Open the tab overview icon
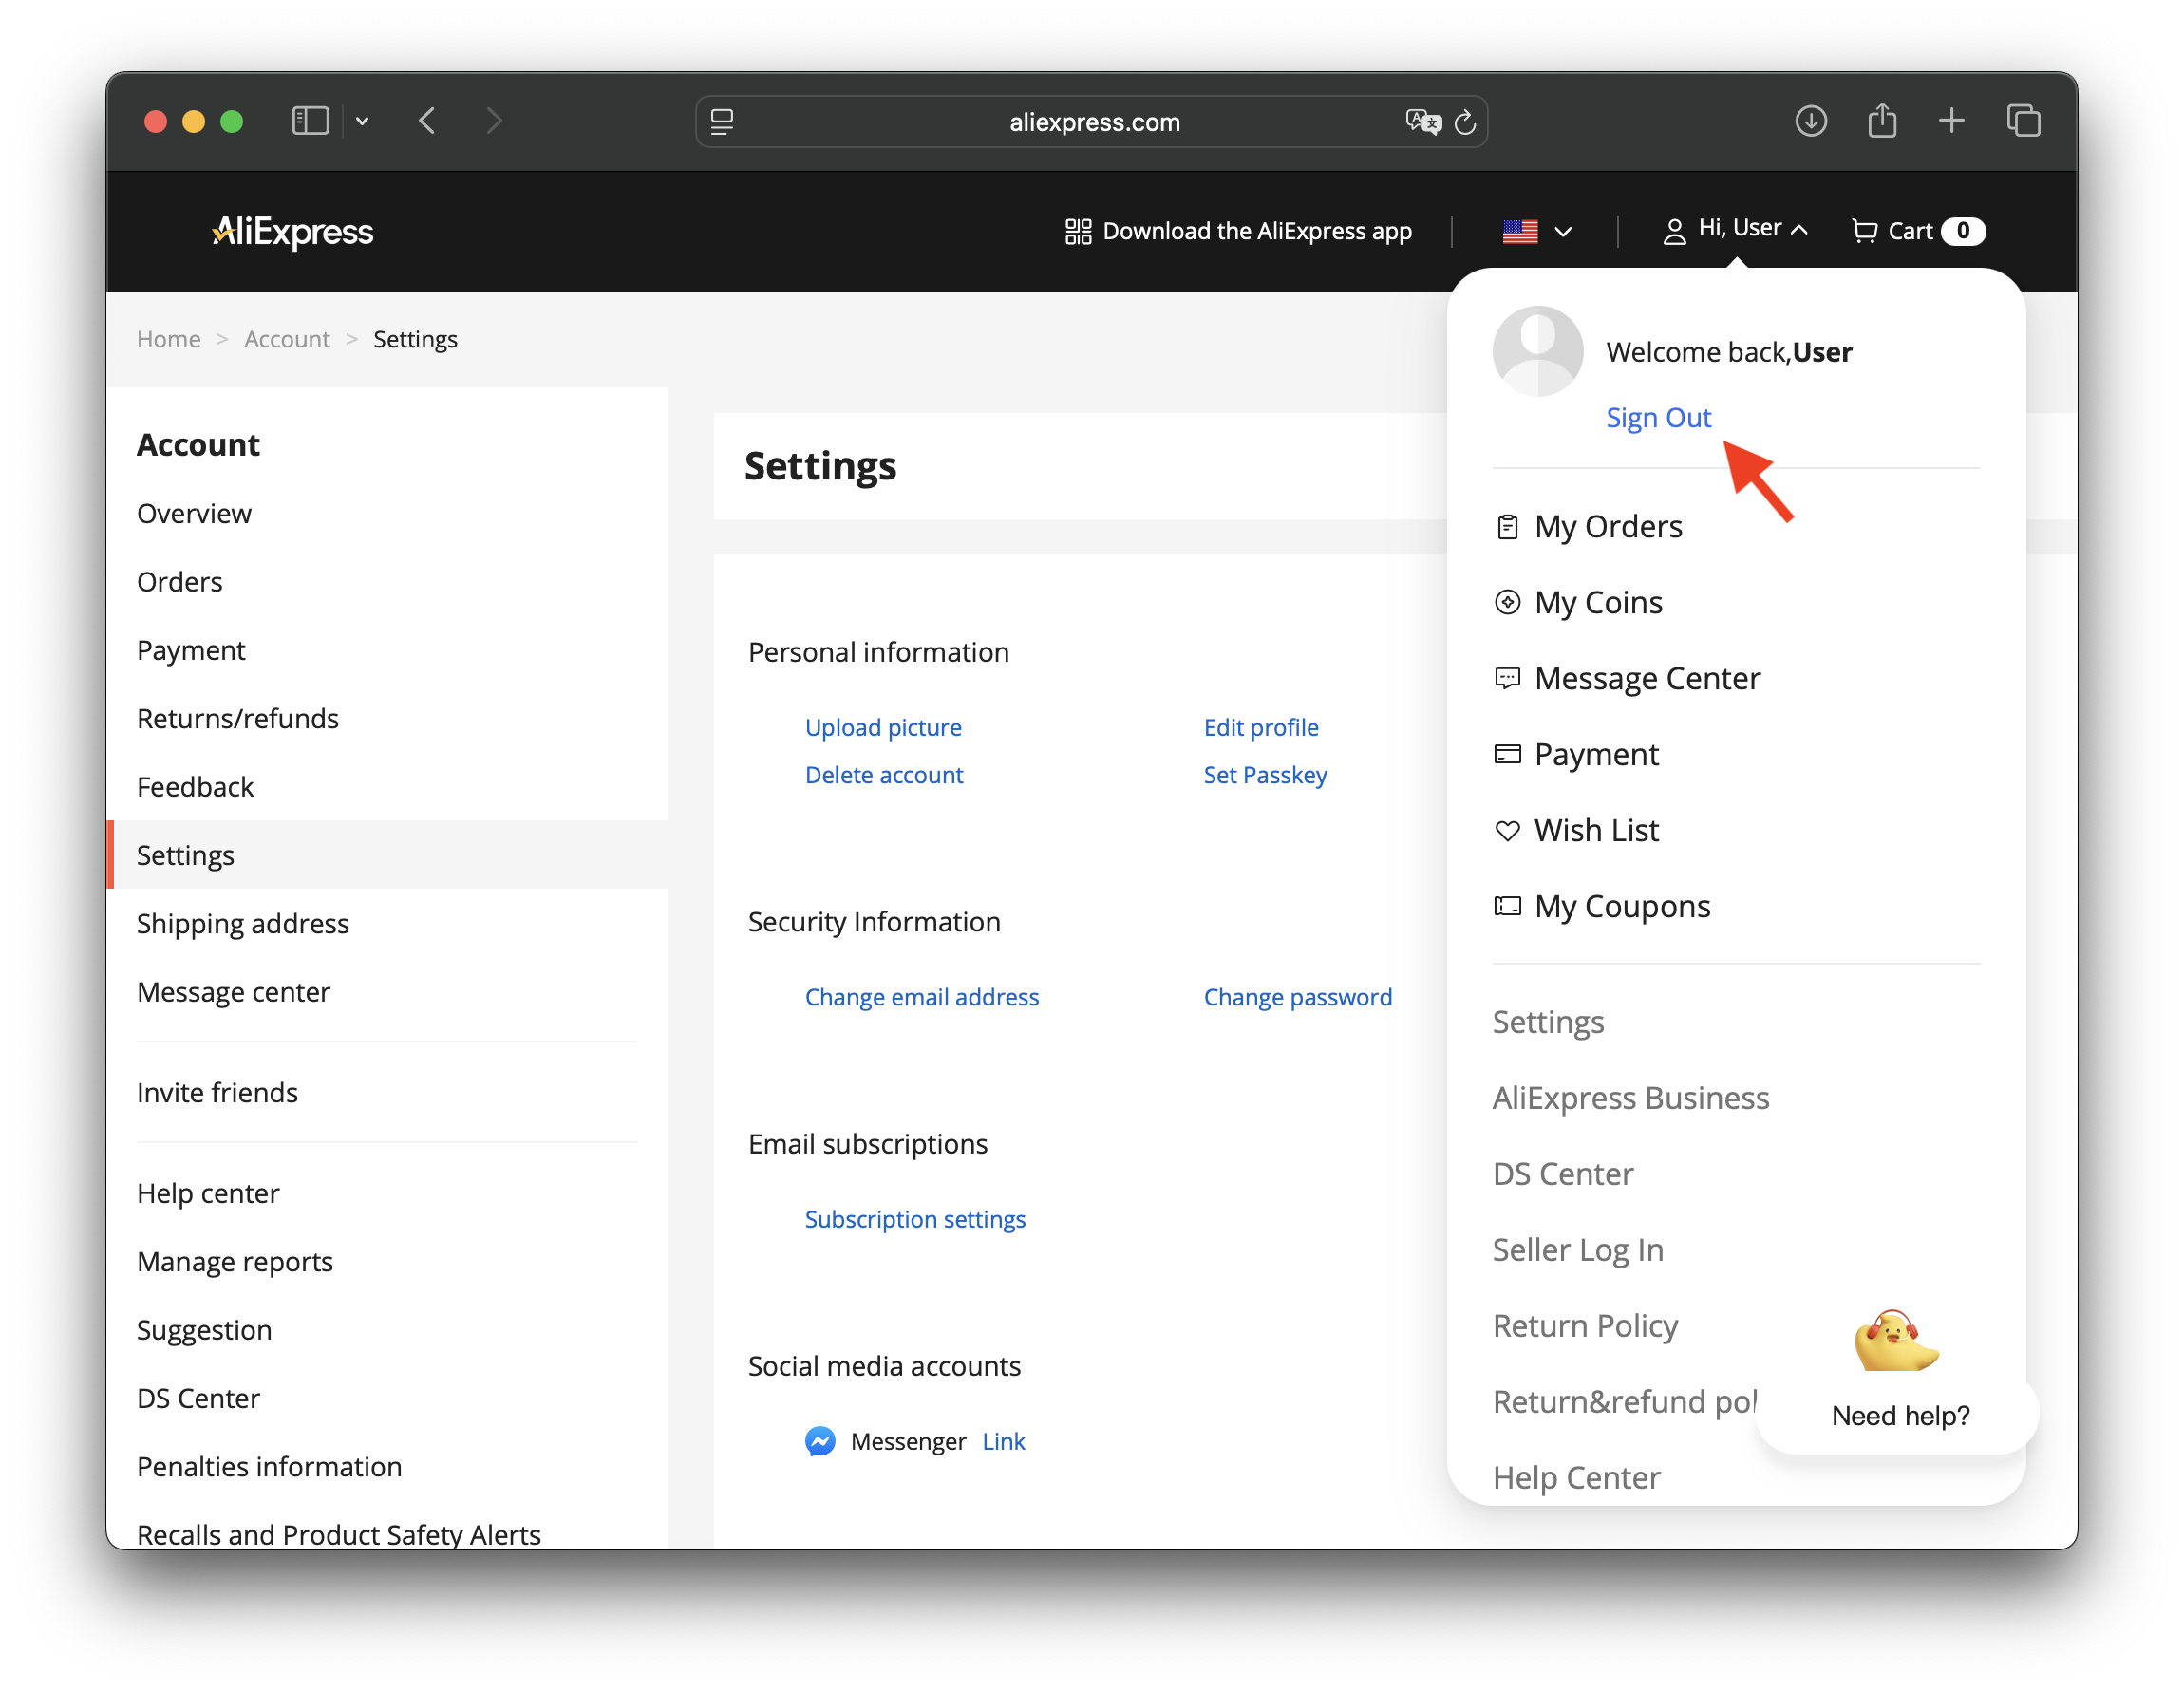The image size is (2184, 1690). tap(2023, 121)
